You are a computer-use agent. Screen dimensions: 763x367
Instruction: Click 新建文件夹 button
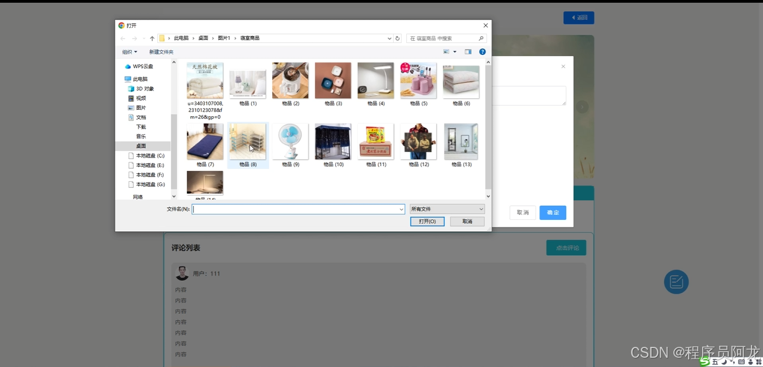pyautogui.click(x=161, y=52)
